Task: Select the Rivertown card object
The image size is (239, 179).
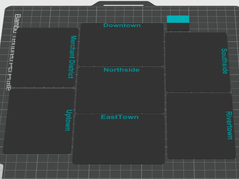Action: coord(201,126)
